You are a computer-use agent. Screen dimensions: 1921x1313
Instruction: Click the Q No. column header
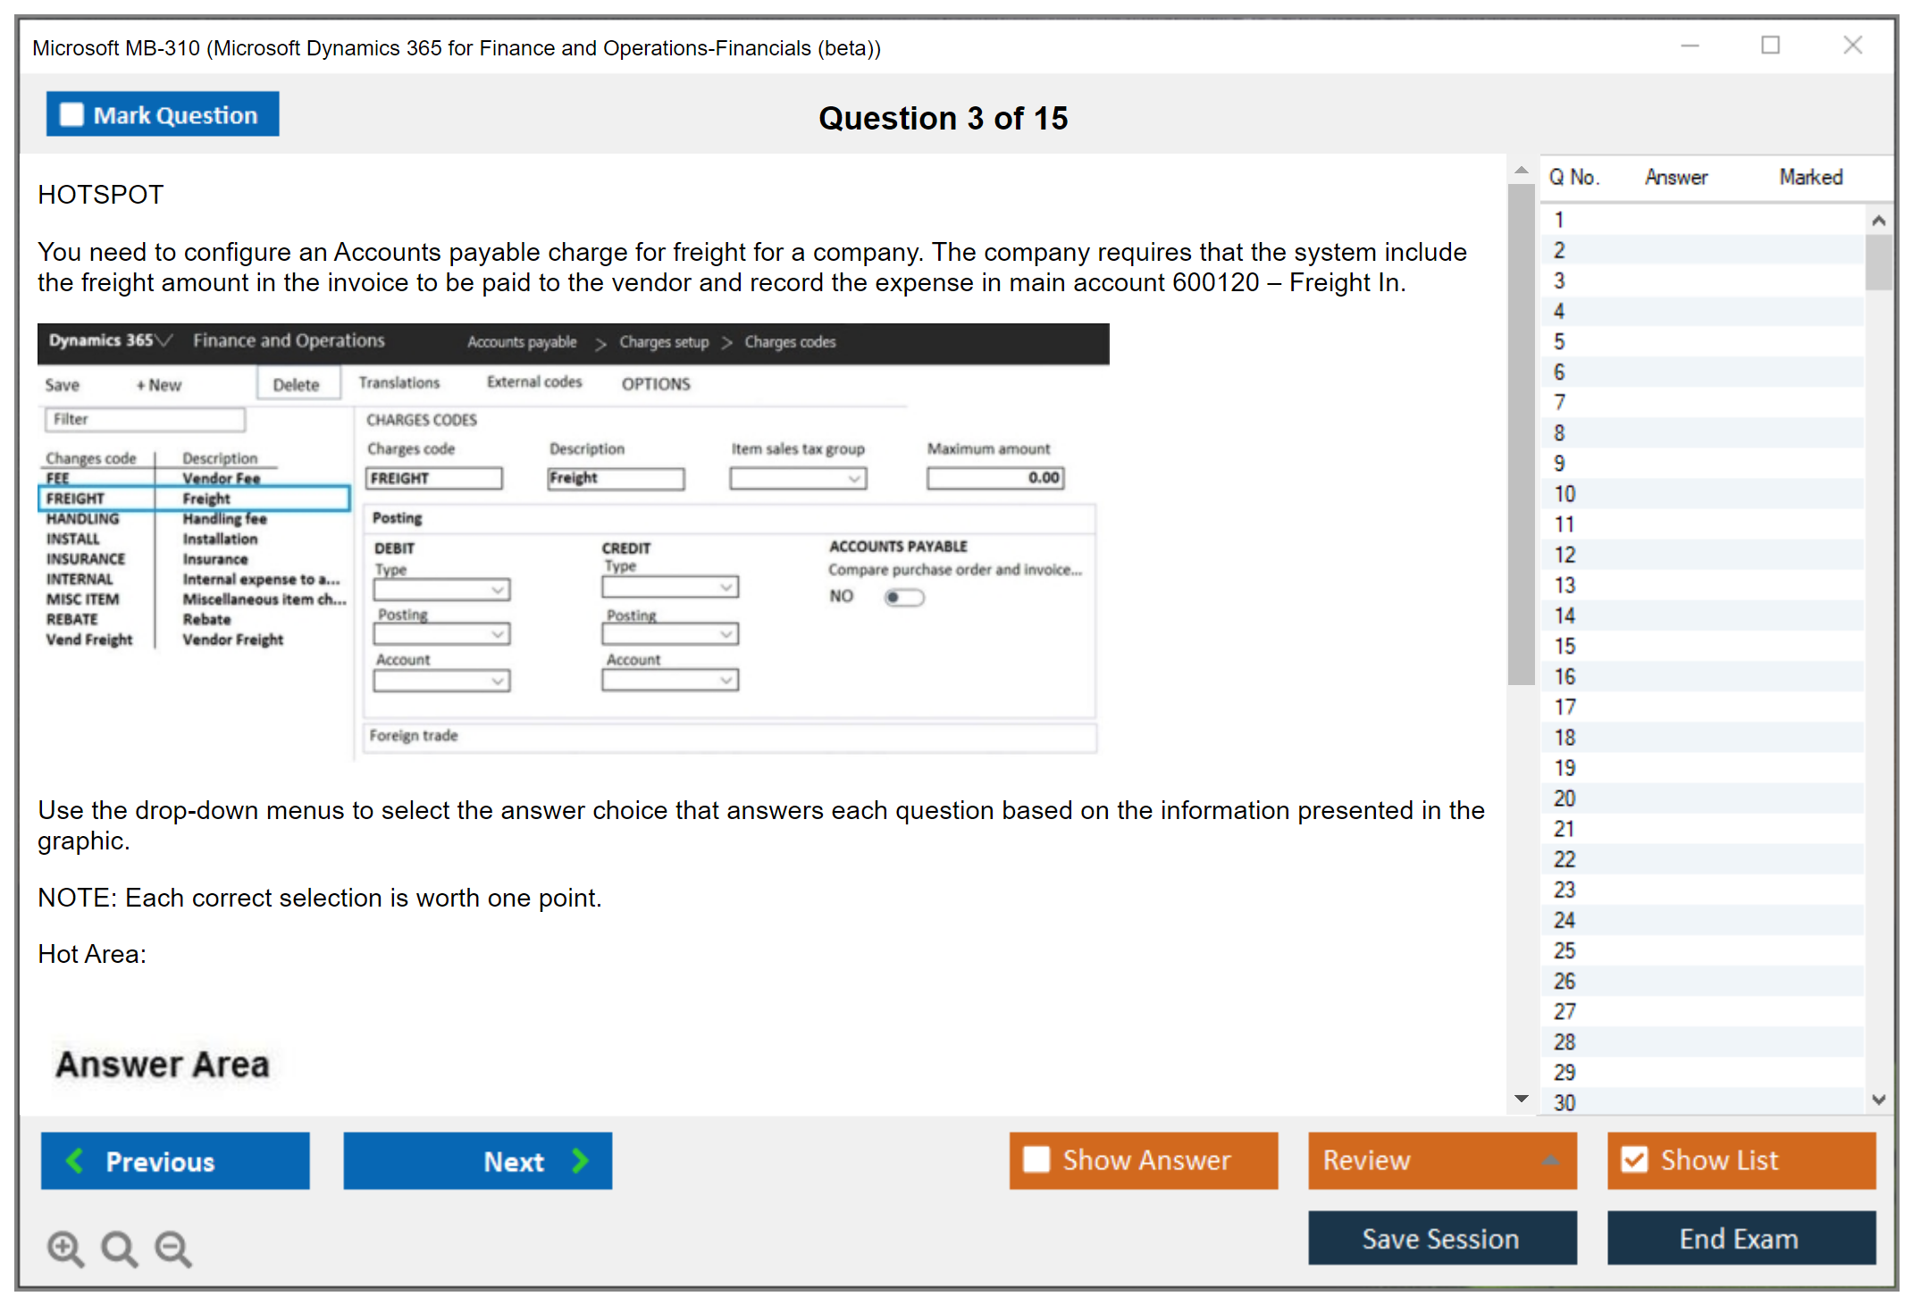click(1573, 177)
